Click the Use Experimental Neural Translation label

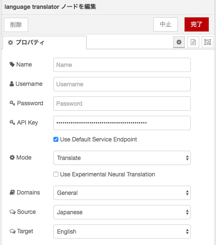108,174
